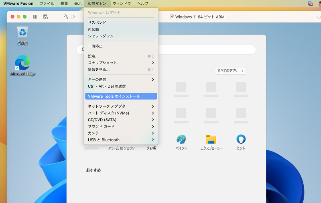Expand the ネットワーク アダプタ submenu
The width and height of the screenshot is (321, 203).
tap(121, 106)
